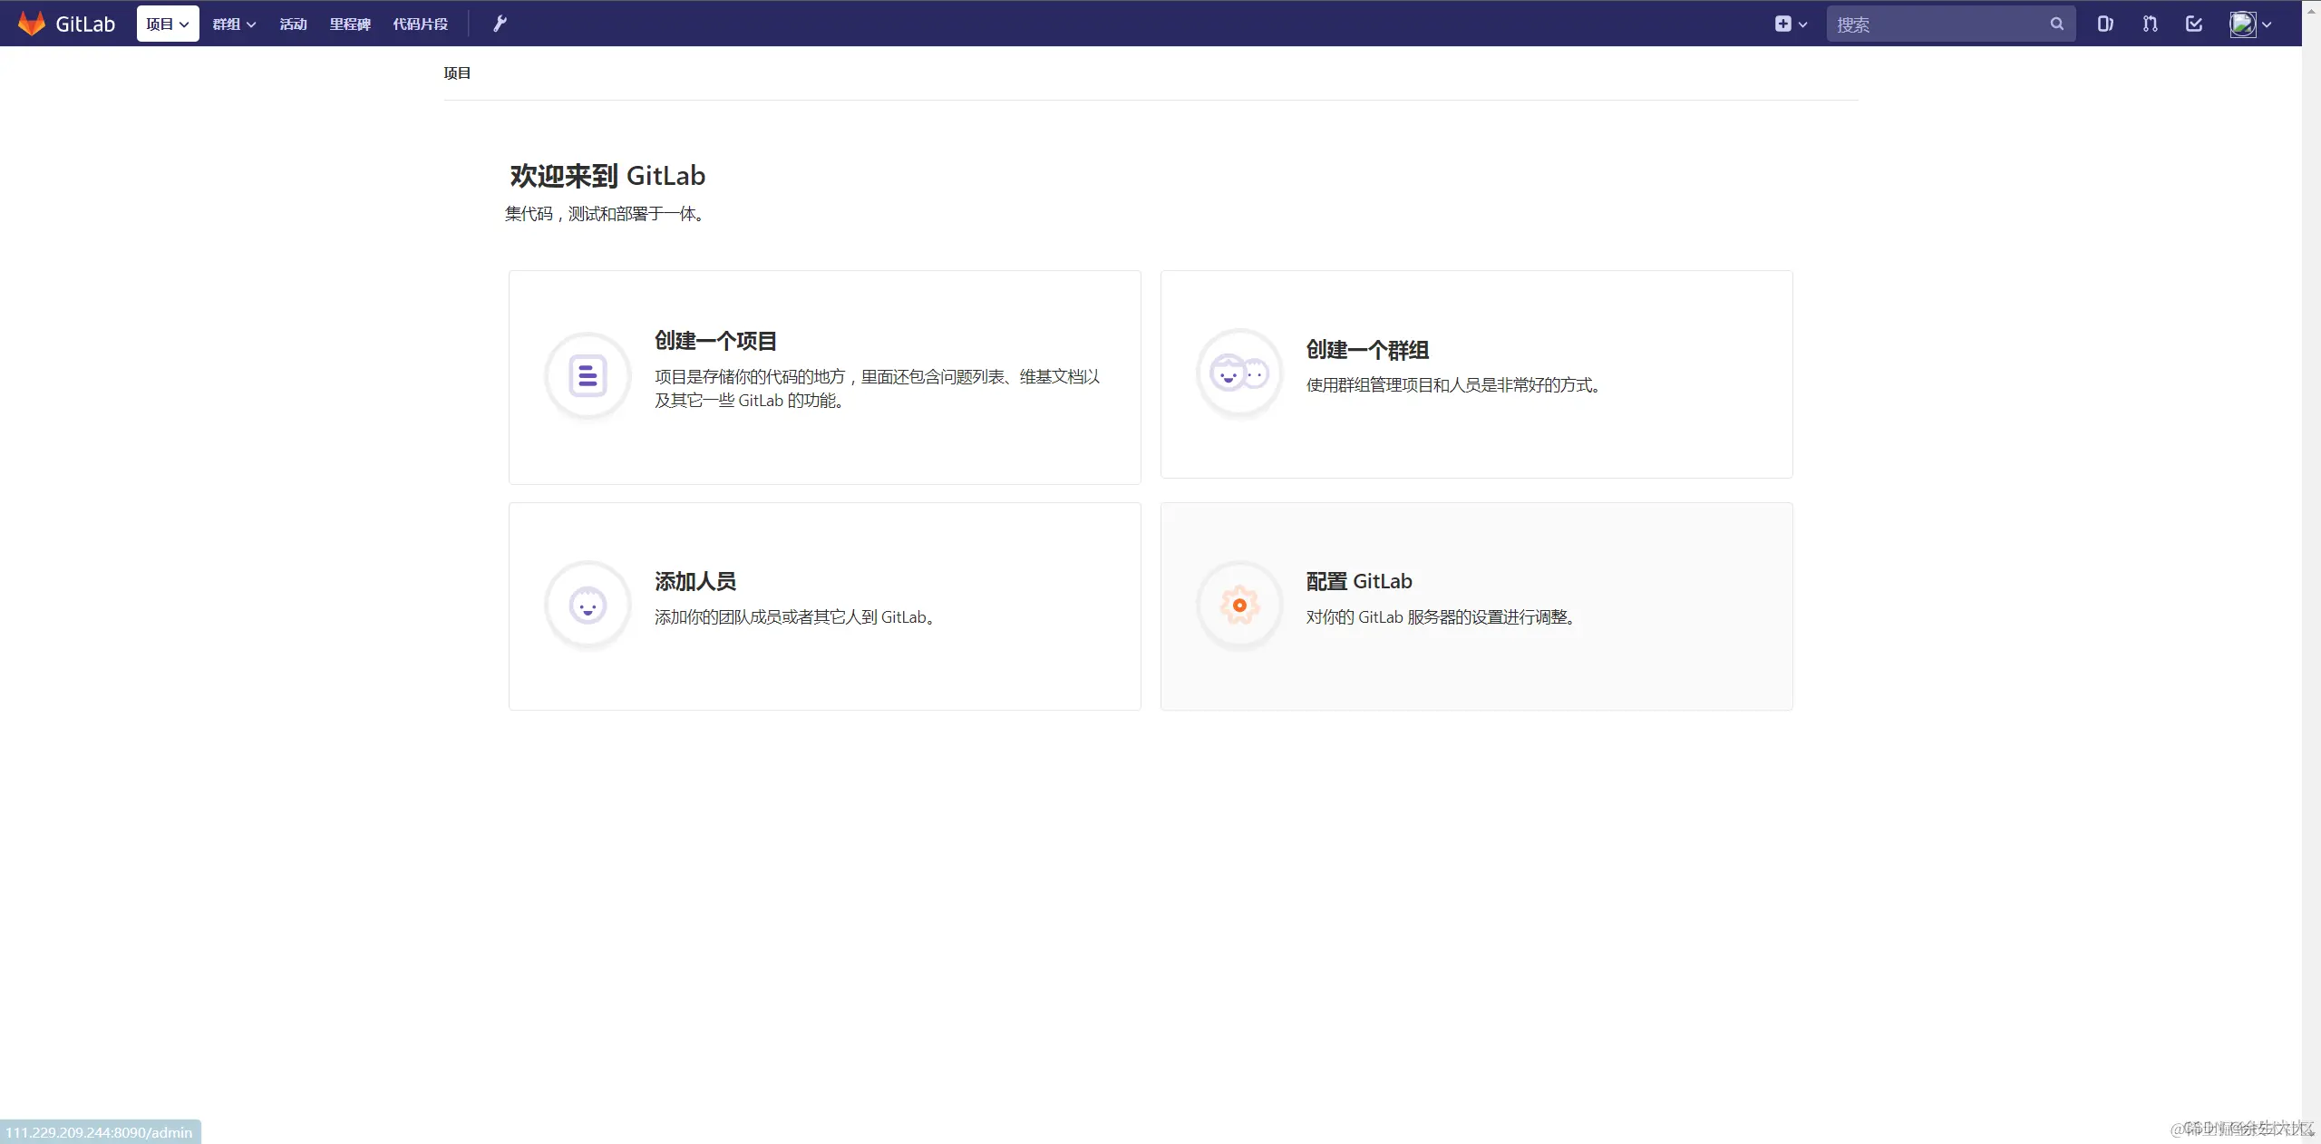Screen dimensions: 2321x1144
Task: Open the user avatar dropdown
Action: point(2250,24)
